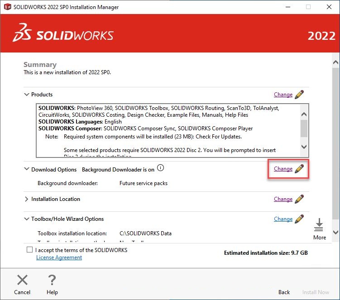
Task: Click the Install Now button
Action: (x=316, y=292)
